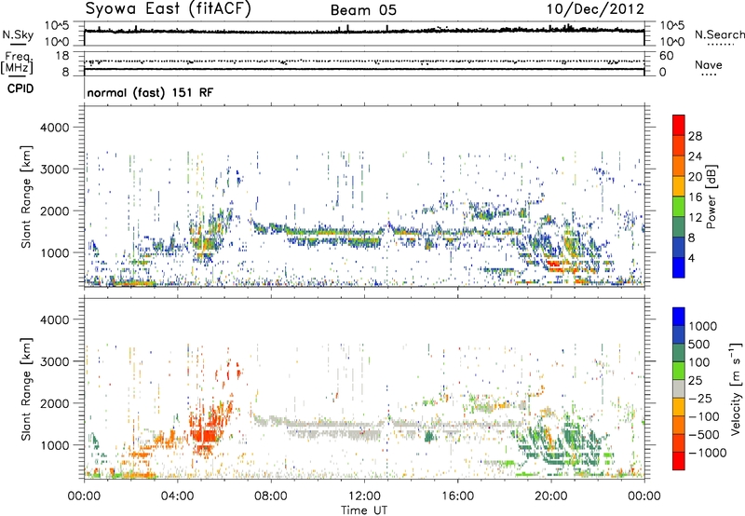Select the 'Beam 05' header text
The height and width of the screenshot is (516, 745).
(363, 10)
